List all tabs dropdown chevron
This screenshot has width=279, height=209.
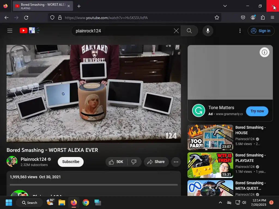pos(225,6)
